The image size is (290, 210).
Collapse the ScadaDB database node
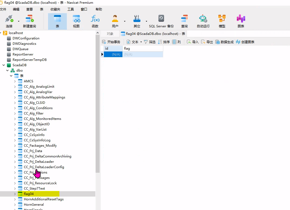[x=4, y=65]
